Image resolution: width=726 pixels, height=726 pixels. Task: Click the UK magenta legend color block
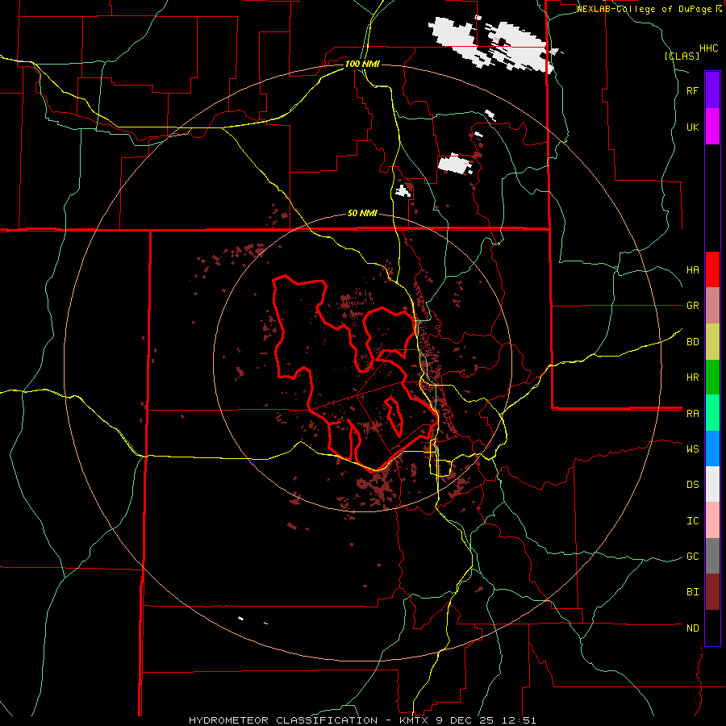coord(712,126)
